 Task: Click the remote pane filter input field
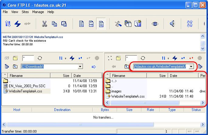click(131, 58)
